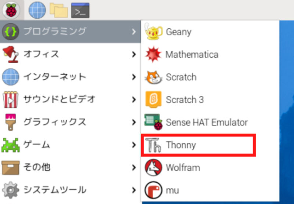This screenshot has height=204, width=294.
Task: Launch the web browser globe icon in taskbar
Action: pos(37,10)
